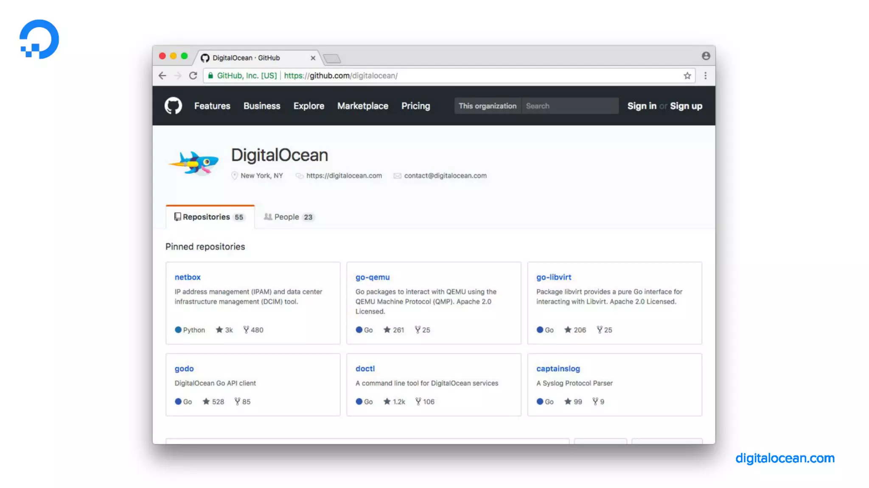Click the green secure lock icon
Viewport: 869px width, 488px height.
(x=210, y=75)
